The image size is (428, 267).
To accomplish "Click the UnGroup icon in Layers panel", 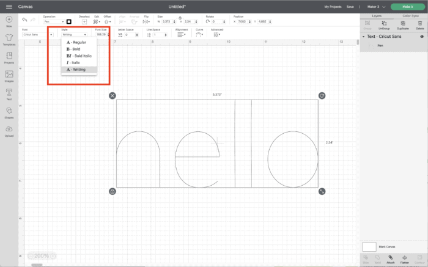I will tap(385, 23).
